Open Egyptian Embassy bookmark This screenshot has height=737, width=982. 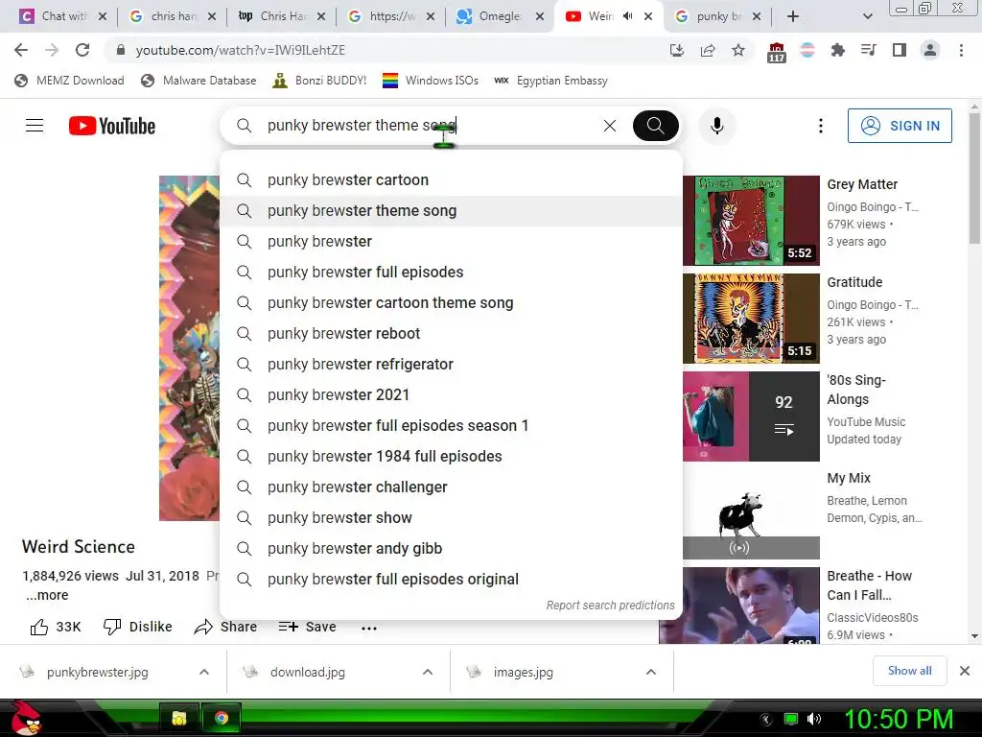coord(550,81)
